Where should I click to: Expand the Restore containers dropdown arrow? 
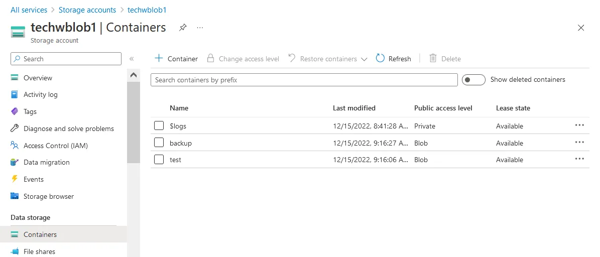pyautogui.click(x=365, y=59)
